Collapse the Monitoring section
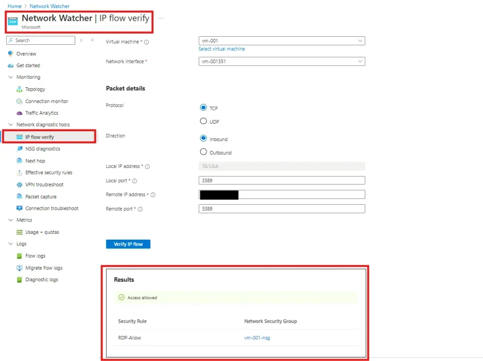483x361 pixels. click(x=11, y=77)
